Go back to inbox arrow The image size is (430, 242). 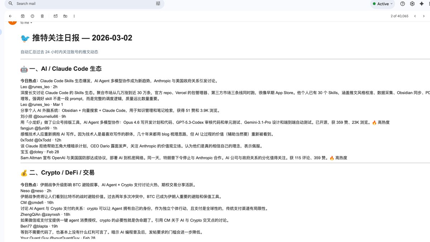click(x=10, y=16)
